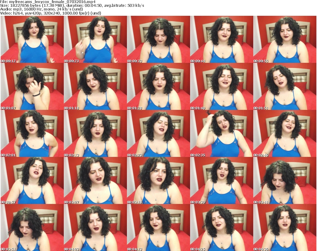Select the thumbnail stamped 00:00:12
This screenshot has height=251, width=317.
[x=32, y=39]
